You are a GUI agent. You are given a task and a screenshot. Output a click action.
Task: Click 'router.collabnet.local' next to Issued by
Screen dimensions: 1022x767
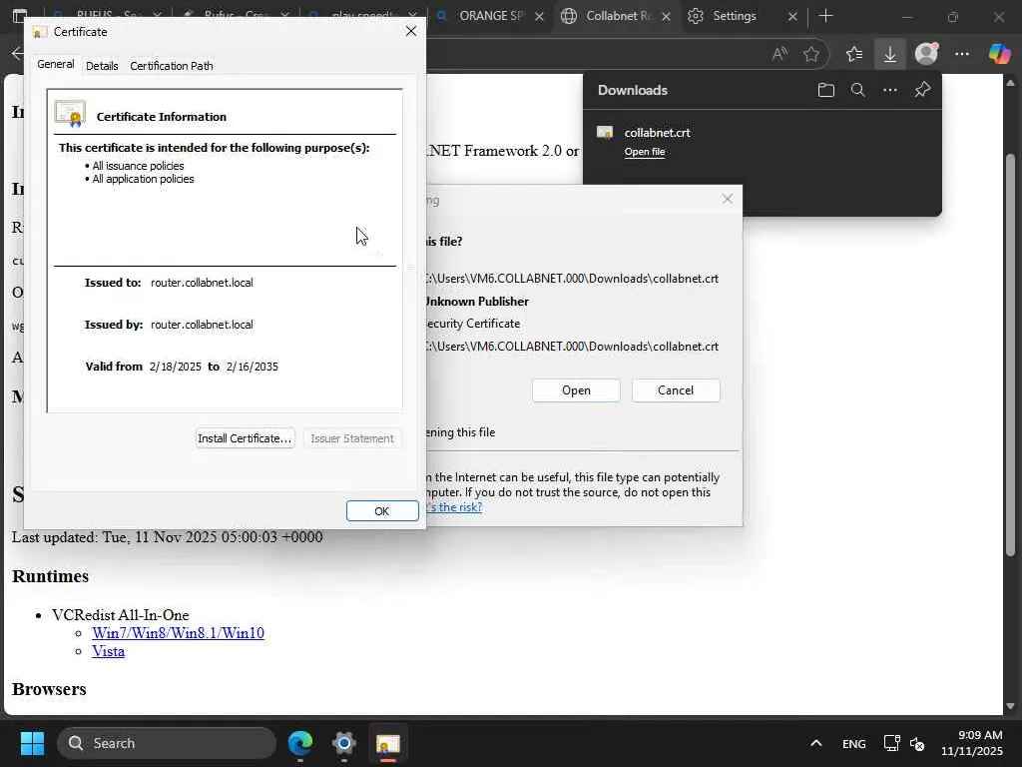point(202,325)
